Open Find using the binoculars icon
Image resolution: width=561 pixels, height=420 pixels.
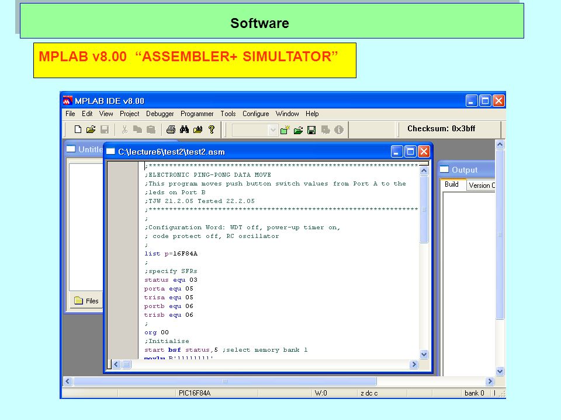pyautogui.click(x=184, y=129)
